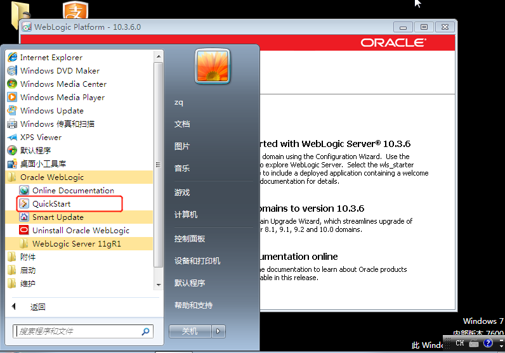Launch Windows Media Center icon
This screenshot has height=353, width=505.
pyautogui.click(x=12, y=84)
